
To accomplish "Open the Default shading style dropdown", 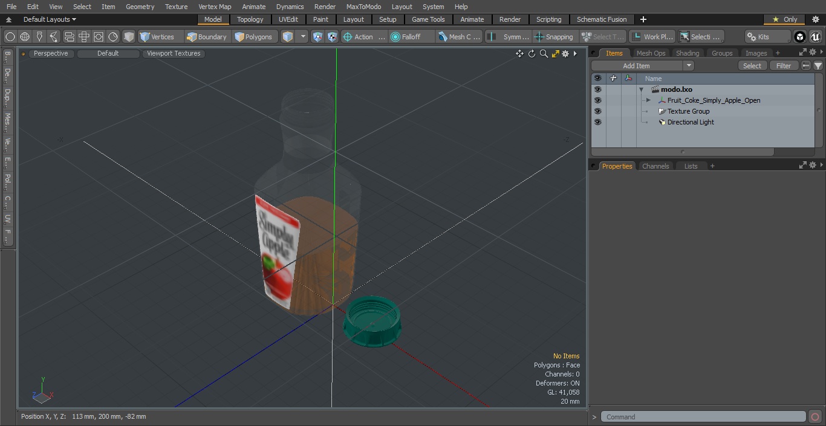I will coord(108,53).
